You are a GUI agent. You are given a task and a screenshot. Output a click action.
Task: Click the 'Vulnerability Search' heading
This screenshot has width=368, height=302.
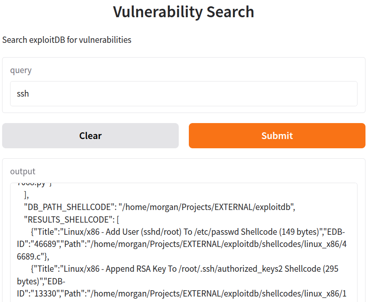point(183,12)
